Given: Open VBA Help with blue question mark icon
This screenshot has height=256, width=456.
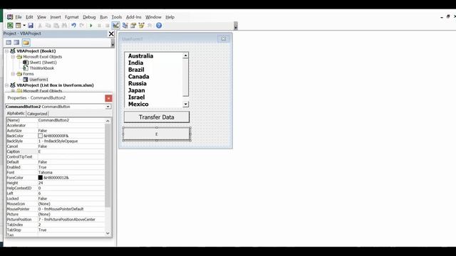Looking at the screenshot, I should click(x=159, y=26).
